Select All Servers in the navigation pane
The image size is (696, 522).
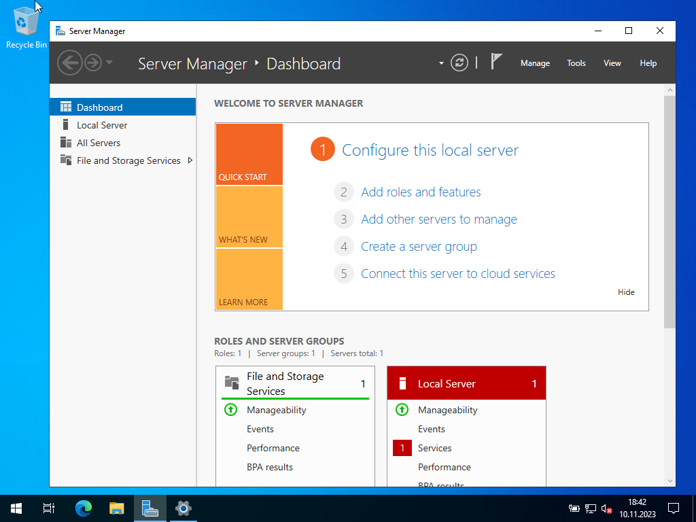click(122, 143)
